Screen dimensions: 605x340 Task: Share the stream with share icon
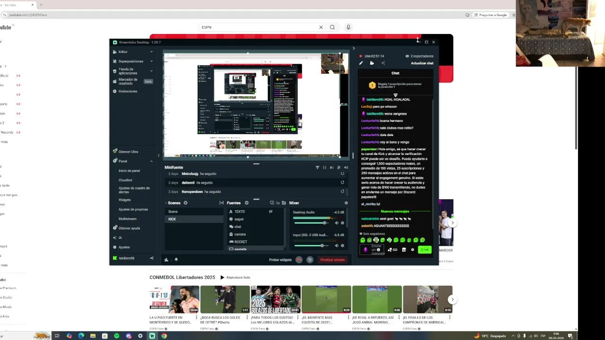pyautogui.click(x=383, y=63)
